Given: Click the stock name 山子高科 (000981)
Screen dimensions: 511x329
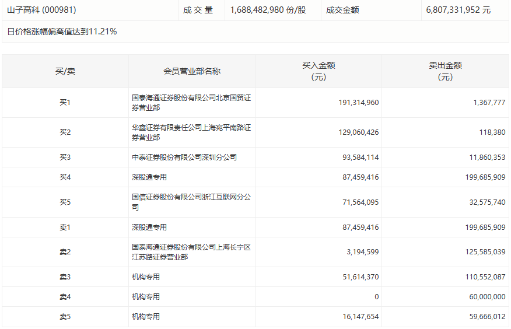Looking at the screenshot, I should pyautogui.click(x=41, y=10).
